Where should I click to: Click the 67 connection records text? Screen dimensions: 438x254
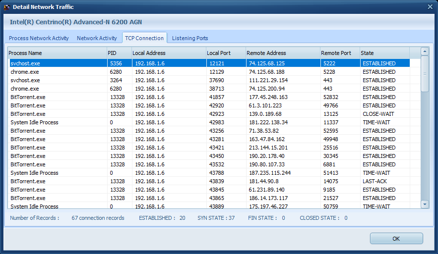click(x=98, y=218)
